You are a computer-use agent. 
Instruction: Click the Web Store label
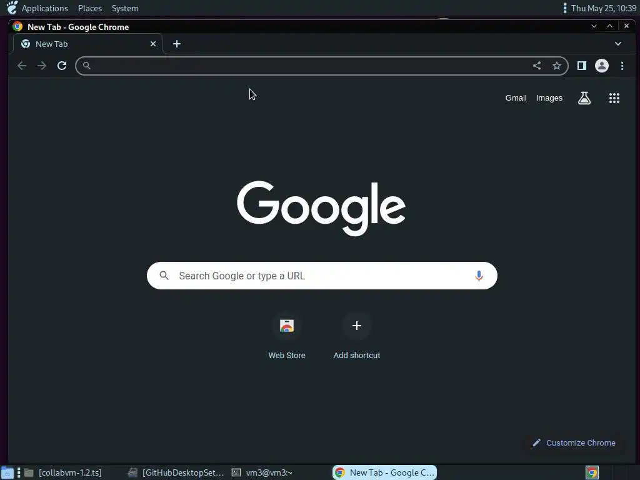click(x=286, y=356)
